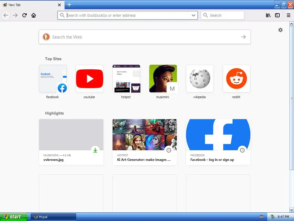Open the vvbrown.jpg download highlight

coord(71,142)
